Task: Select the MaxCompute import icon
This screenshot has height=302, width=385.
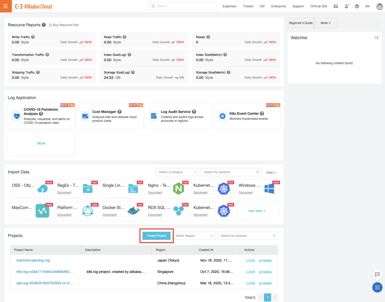Action: 43,211
